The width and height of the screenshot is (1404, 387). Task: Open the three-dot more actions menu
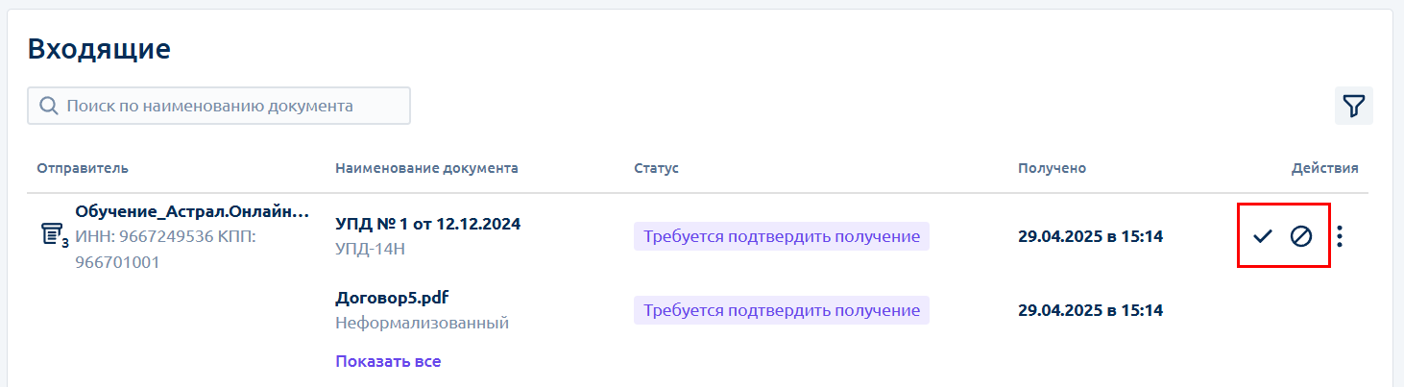tap(1341, 235)
